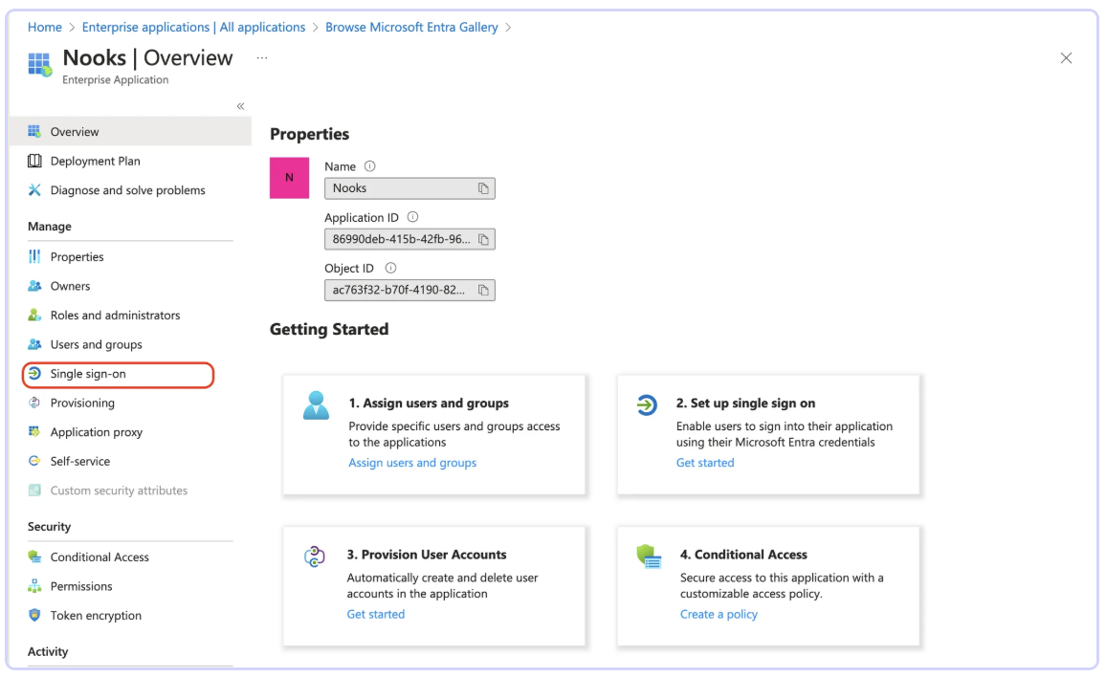Click the info icon beside Object ID
The image size is (1106, 677).
point(390,268)
